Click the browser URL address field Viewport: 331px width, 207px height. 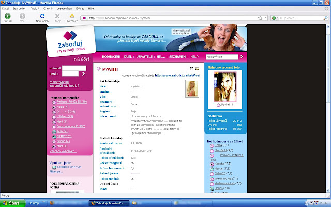172,18
